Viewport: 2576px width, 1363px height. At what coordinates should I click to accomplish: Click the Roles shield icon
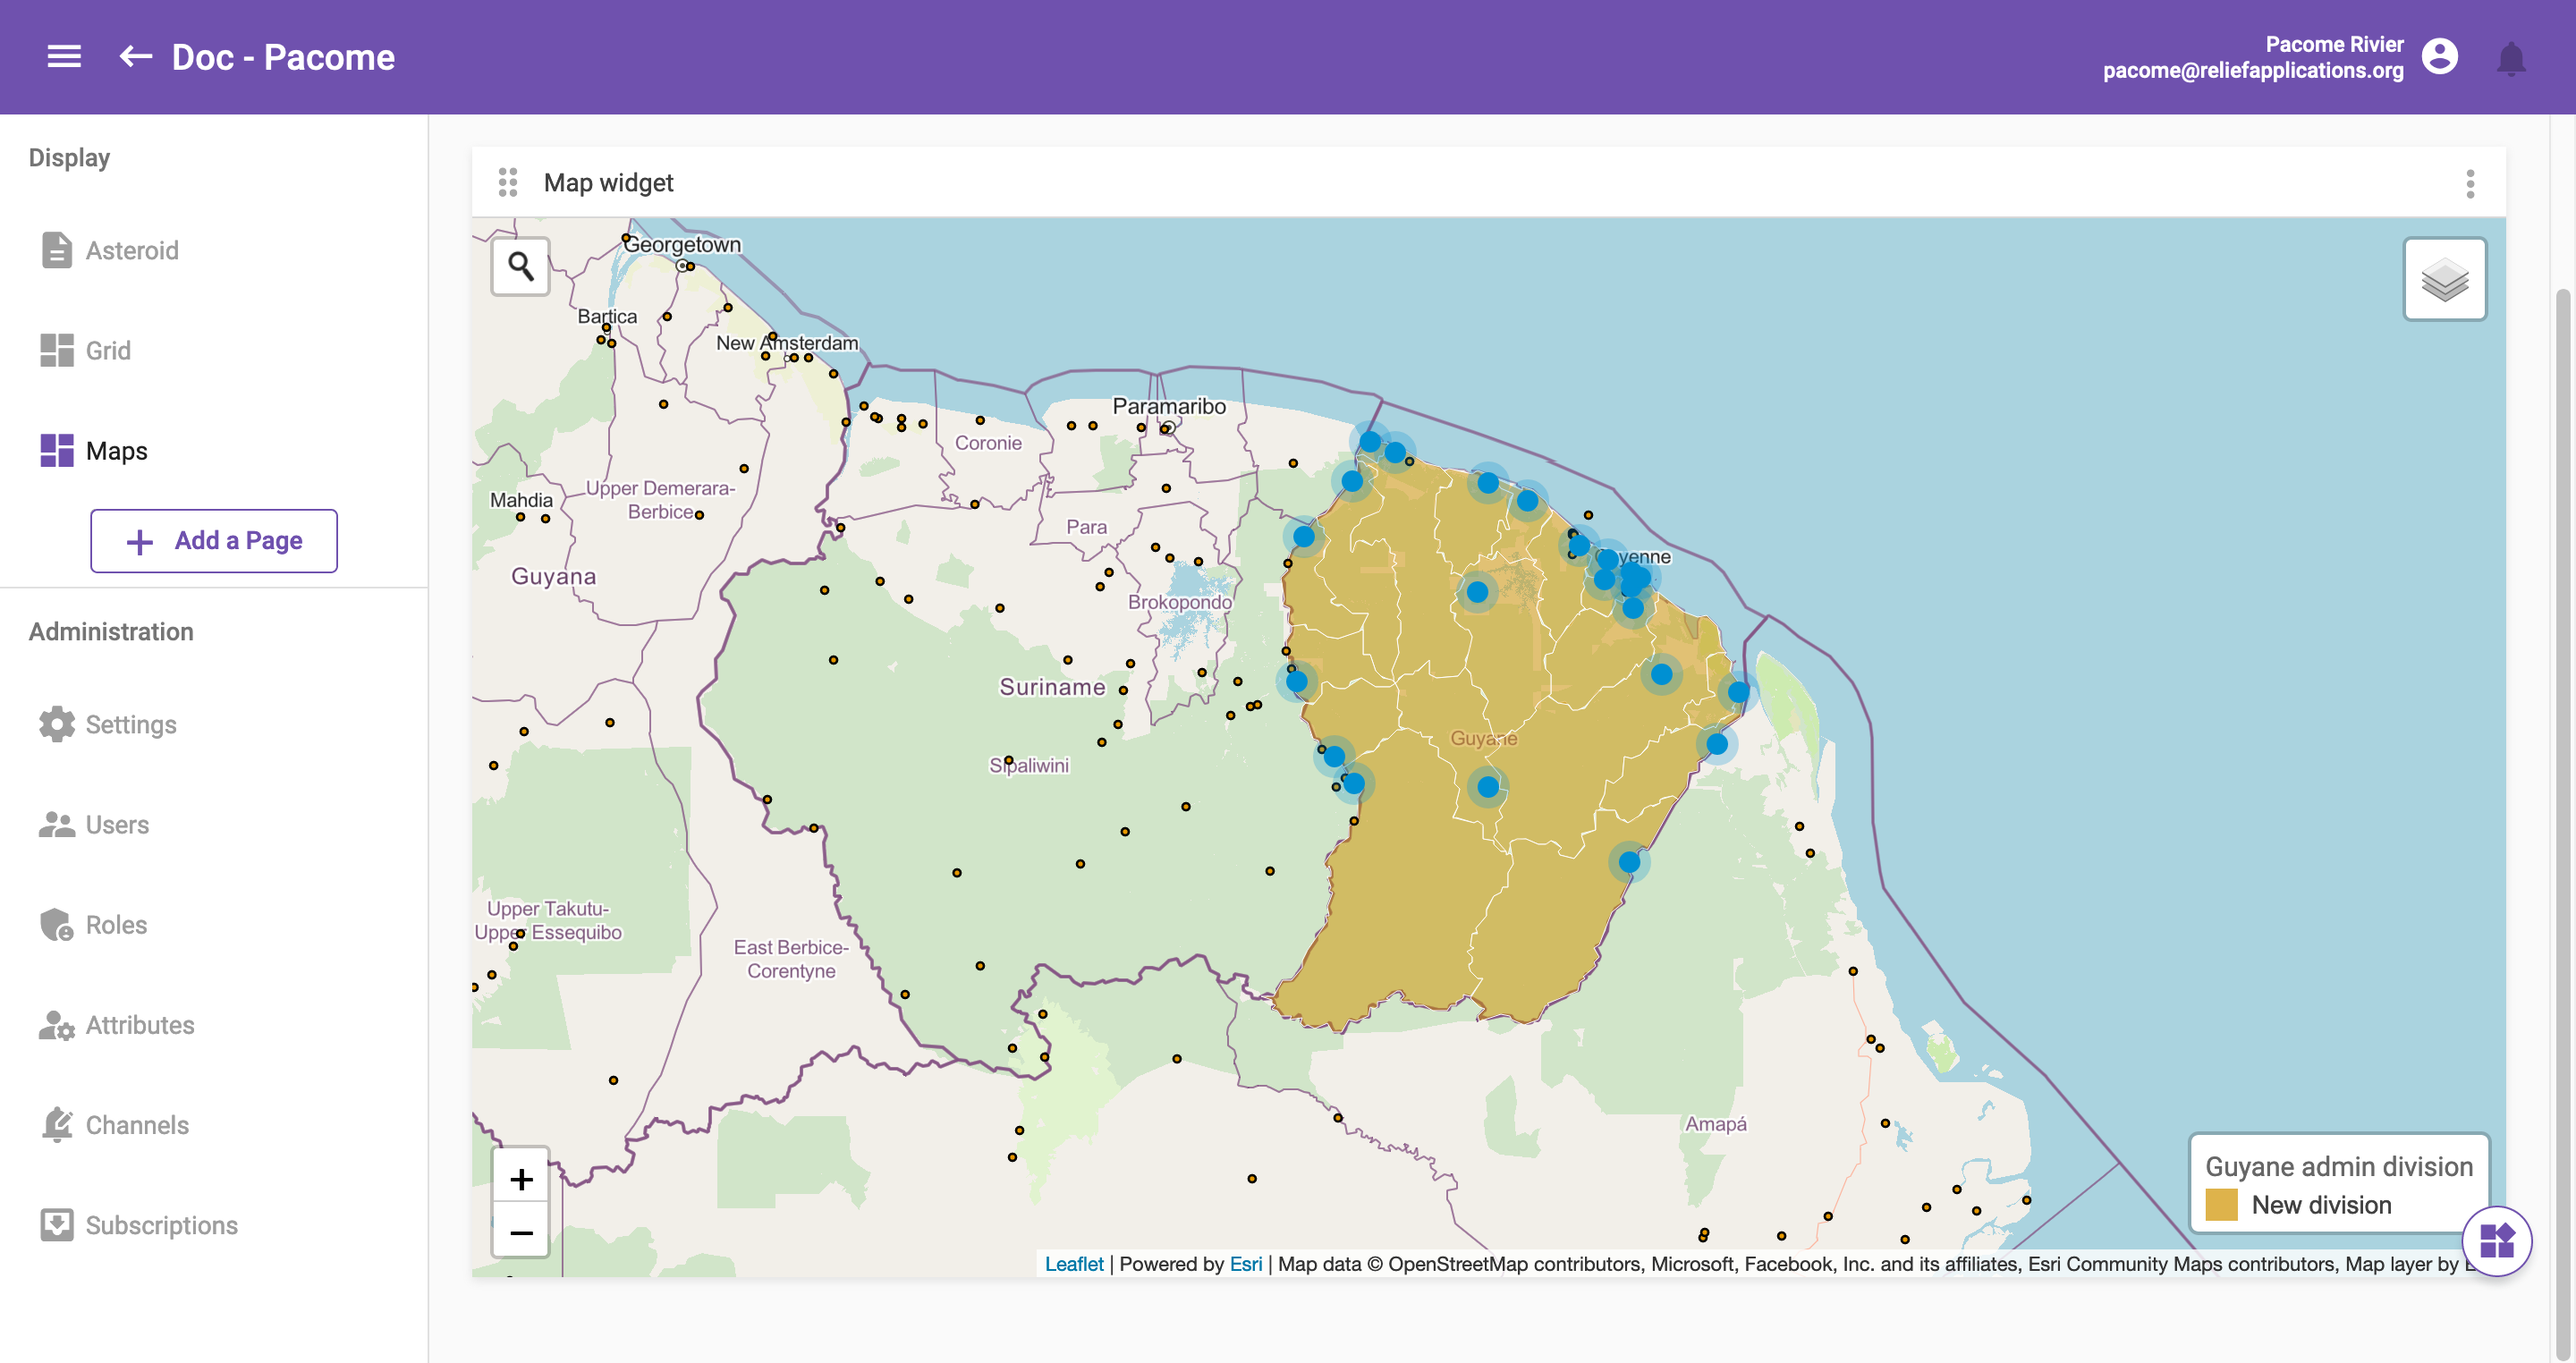[x=56, y=924]
